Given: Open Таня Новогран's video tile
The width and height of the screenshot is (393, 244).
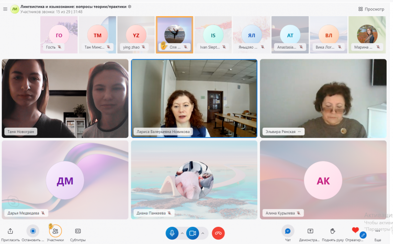Looking at the screenshot, I should 65,99.
